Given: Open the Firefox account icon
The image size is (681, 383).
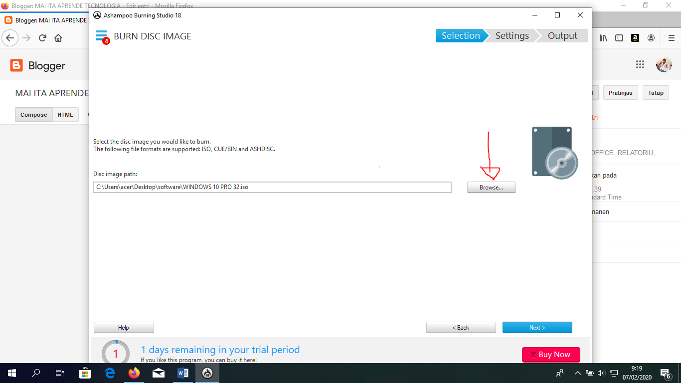Looking at the screenshot, I should pos(651,38).
